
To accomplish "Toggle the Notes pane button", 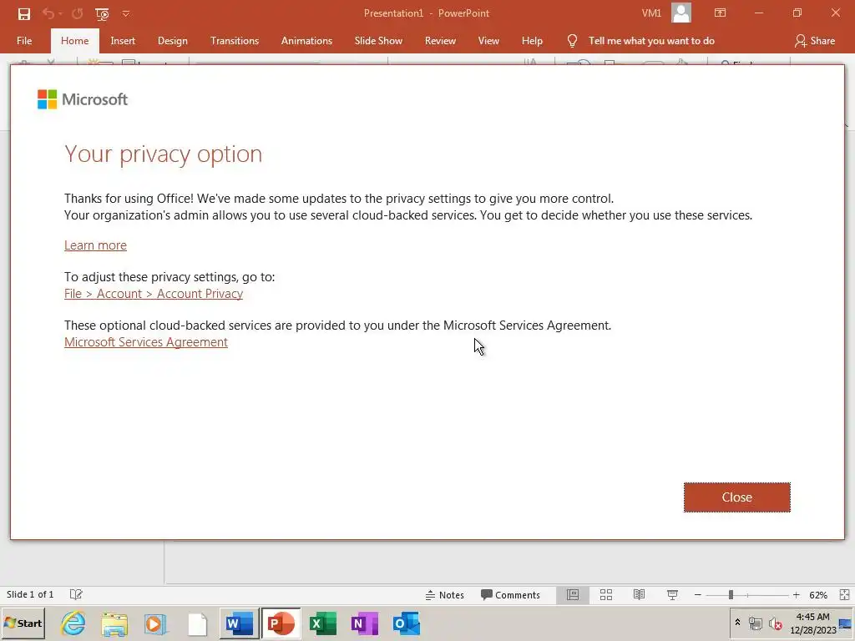I will pyautogui.click(x=445, y=594).
